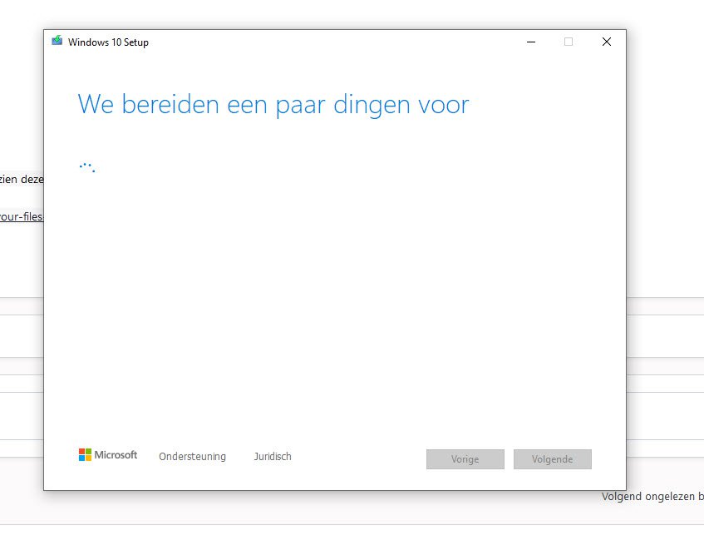Click the Microsoft logo in Setup footer
Image resolution: width=704 pixels, height=540 pixels.
[x=108, y=455]
